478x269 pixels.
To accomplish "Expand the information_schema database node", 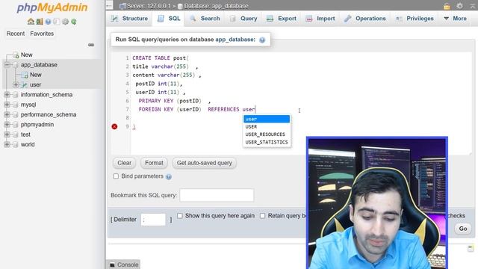I will [x=7, y=95].
